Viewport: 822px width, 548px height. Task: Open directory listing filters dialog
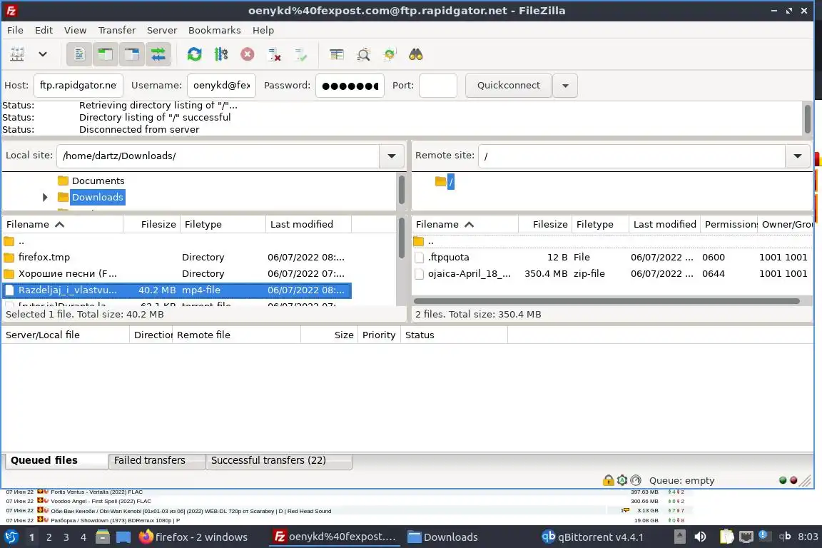(337, 54)
